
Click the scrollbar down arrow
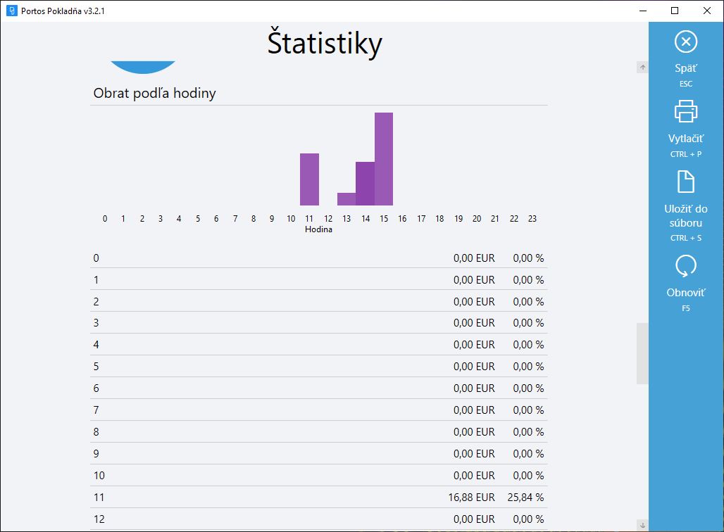pyautogui.click(x=642, y=525)
